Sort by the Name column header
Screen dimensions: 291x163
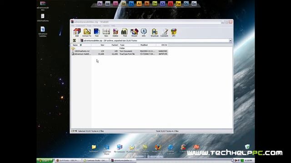pyautogui.click(x=81, y=45)
